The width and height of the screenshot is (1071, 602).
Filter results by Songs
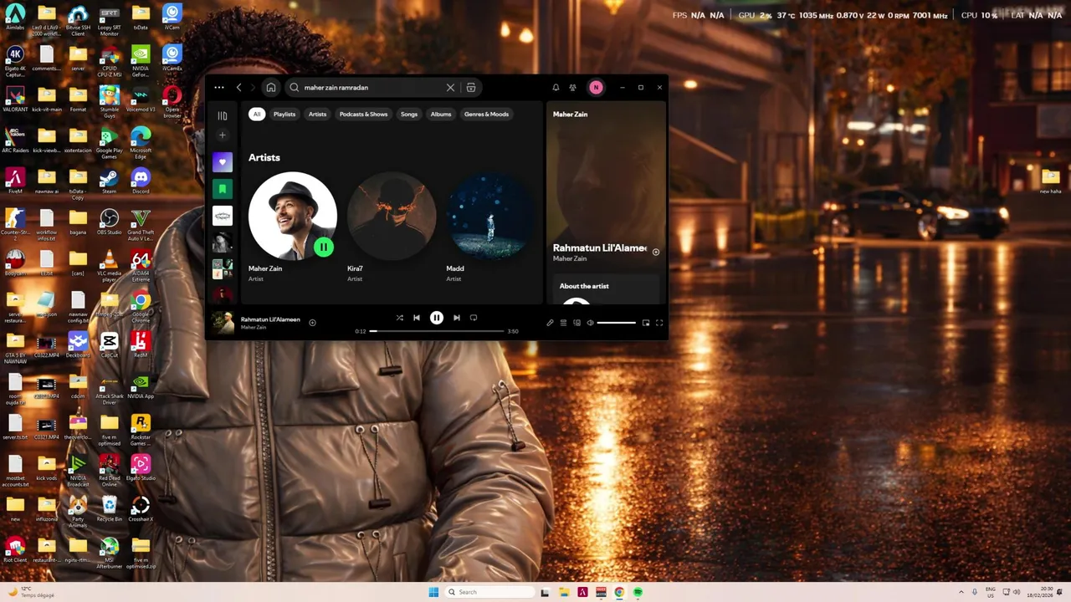pyautogui.click(x=408, y=114)
